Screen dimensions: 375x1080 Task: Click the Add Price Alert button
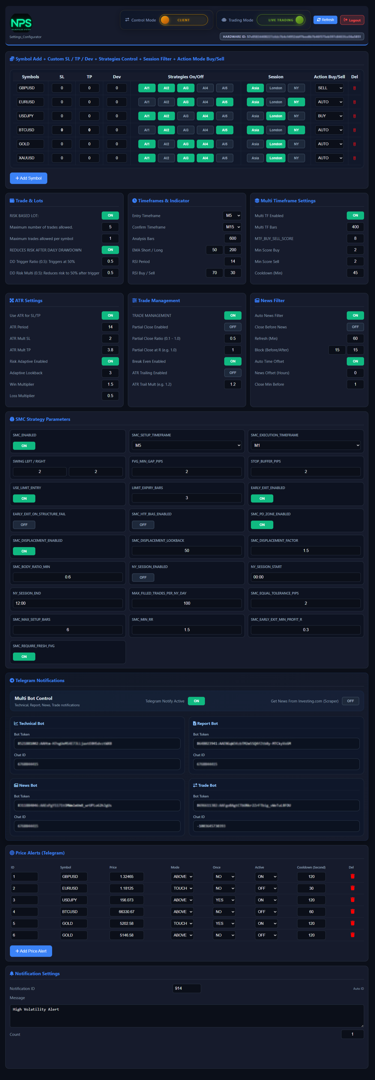tap(31, 951)
